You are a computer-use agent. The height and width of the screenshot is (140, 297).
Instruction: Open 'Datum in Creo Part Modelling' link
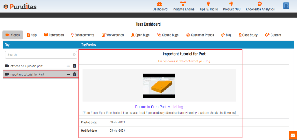pyautogui.click(x=159, y=107)
